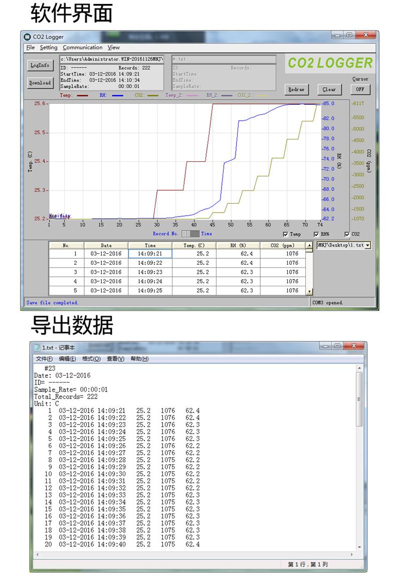The image size is (396, 576).
Task: Uncheck the RH% curve checkbox
Action: tap(316, 235)
